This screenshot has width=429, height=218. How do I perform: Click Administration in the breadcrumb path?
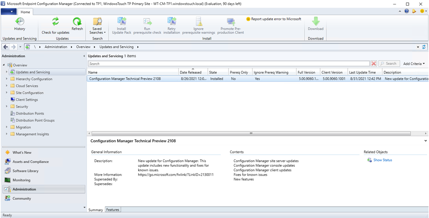tap(56, 47)
